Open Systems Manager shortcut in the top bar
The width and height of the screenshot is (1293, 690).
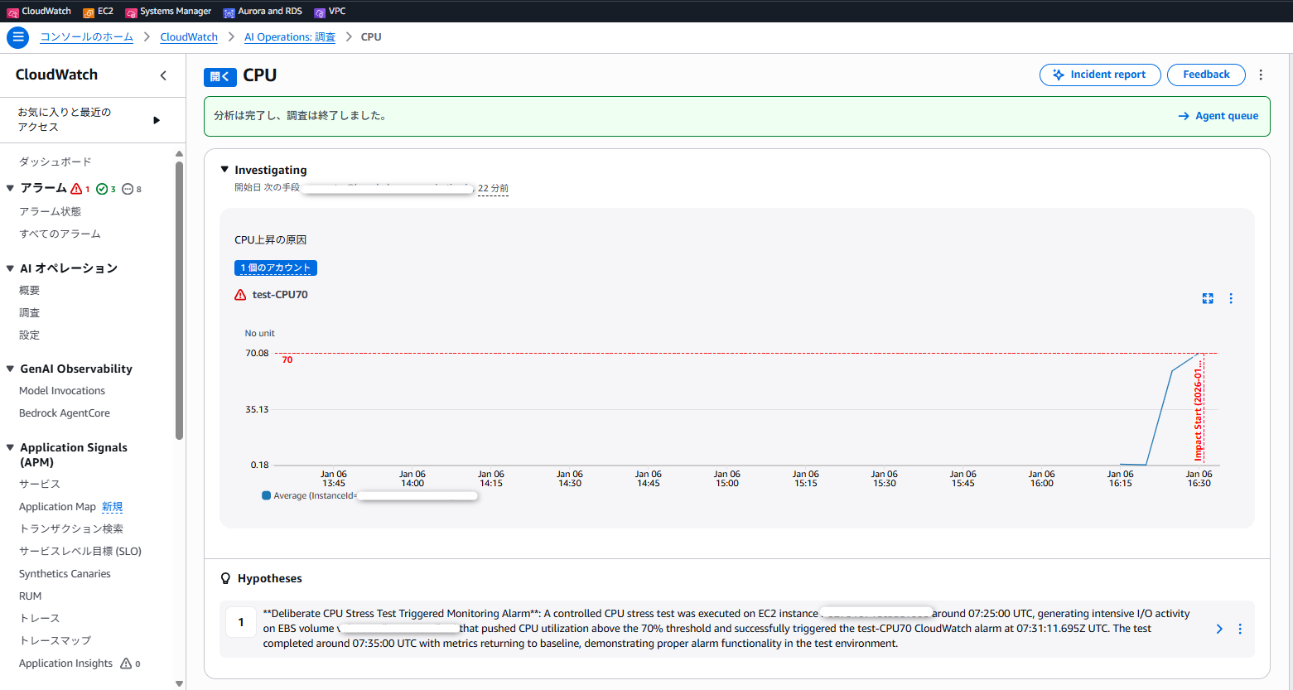click(x=168, y=12)
